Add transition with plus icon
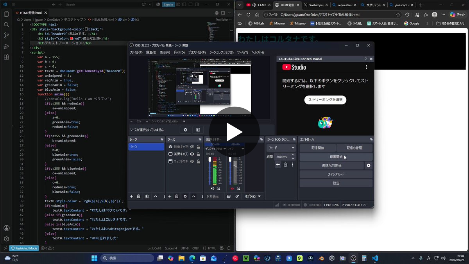The image size is (469, 264). coord(278,165)
